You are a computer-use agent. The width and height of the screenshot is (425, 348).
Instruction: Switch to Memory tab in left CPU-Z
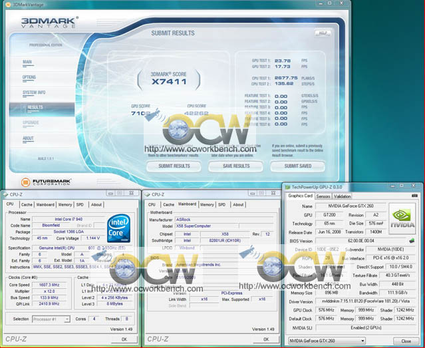coord(65,204)
